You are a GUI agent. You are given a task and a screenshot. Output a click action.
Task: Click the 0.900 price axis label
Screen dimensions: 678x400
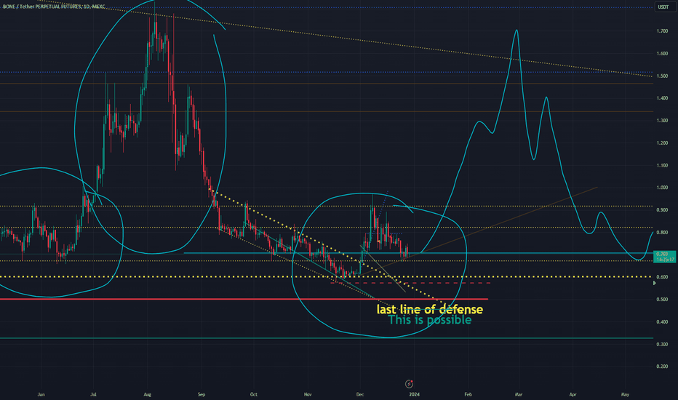[662, 210]
